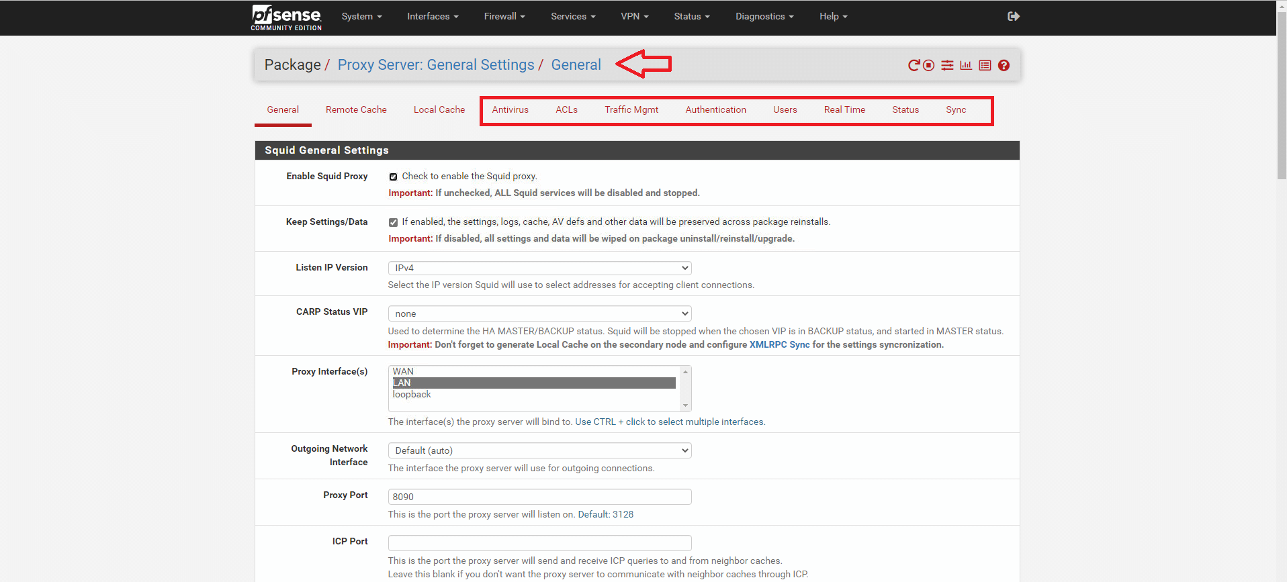The height and width of the screenshot is (582, 1287).
Task: Click the Proxy Interface(s) list up arrow
Action: pos(685,372)
